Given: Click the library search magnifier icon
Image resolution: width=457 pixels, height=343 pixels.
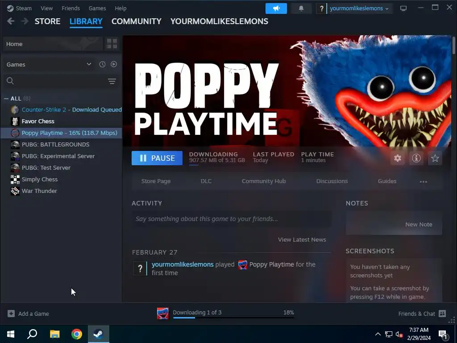Looking at the screenshot, I should (10, 81).
